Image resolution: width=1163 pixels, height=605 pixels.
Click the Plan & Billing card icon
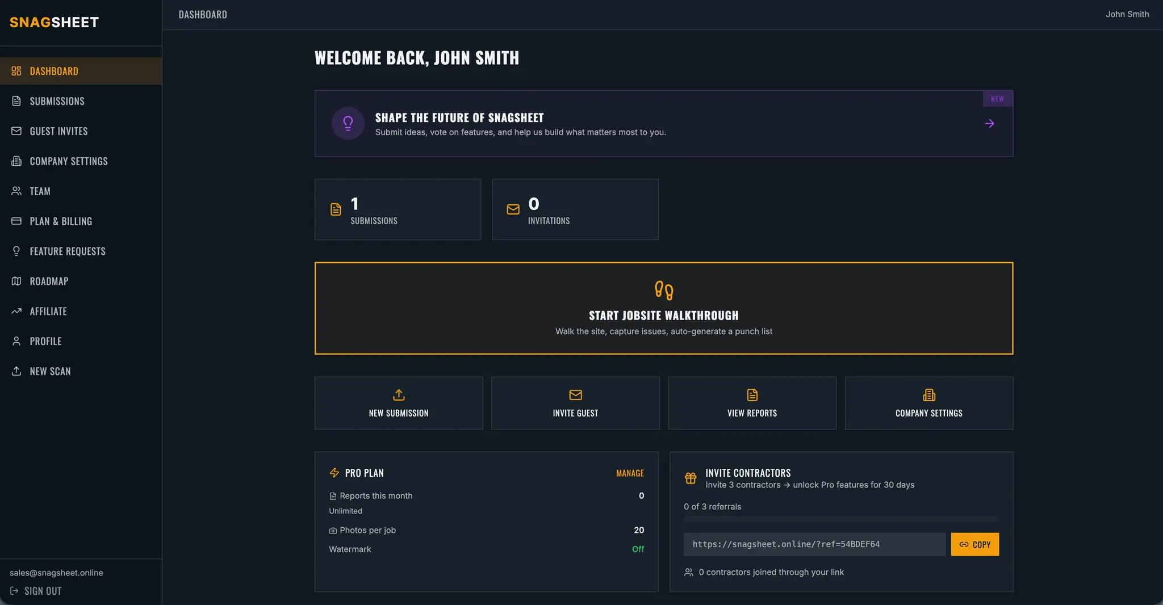16,221
